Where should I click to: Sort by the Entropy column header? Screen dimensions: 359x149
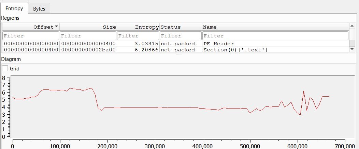tap(138, 27)
